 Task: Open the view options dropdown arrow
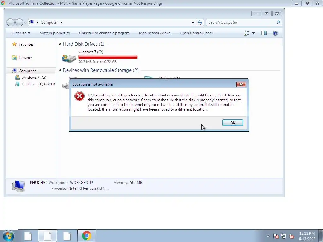[x=253, y=33]
